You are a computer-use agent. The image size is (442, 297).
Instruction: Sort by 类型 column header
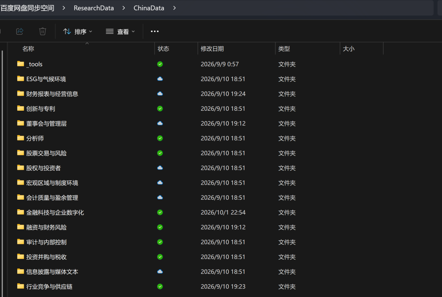284,49
